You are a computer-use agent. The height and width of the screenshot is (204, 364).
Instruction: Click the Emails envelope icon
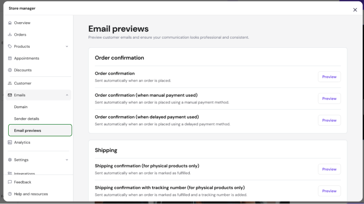pyautogui.click(x=10, y=95)
